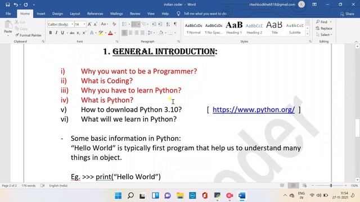The height and width of the screenshot is (202, 360).
Task: Switch to the Design tab
Action: [x=57, y=13]
